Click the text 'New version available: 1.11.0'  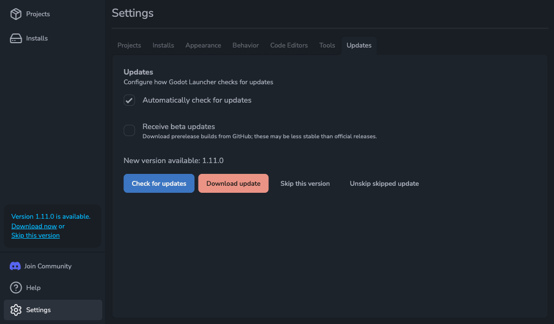pos(174,160)
